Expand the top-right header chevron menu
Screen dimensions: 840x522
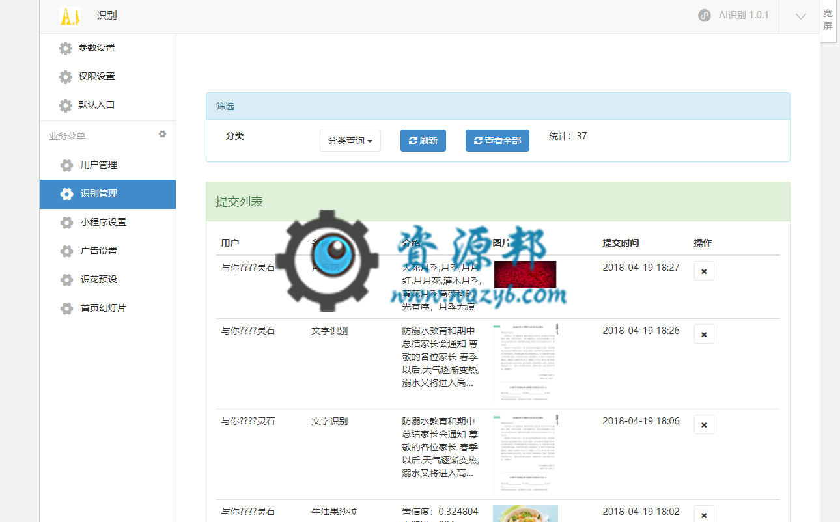[801, 16]
